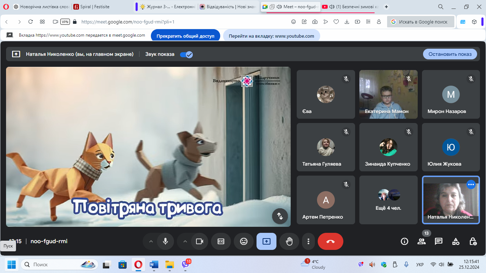This screenshot has width=486, height=273.
Task: Select Мирон Назаров participant tile
Action: 451,94
